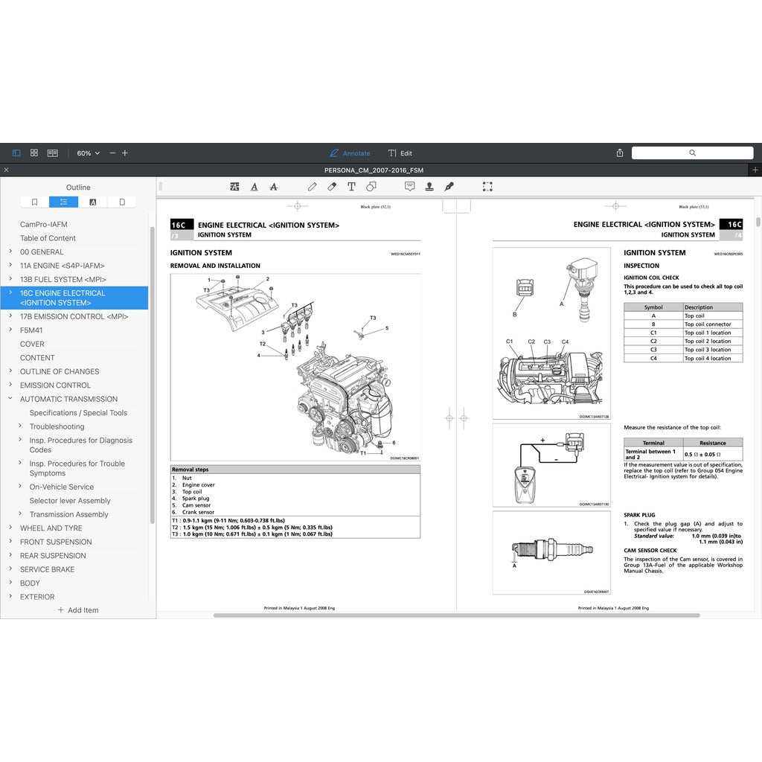Expand the WHEEL AND TYRE outline item
762x762 pixels.
(x=10, y=528)
